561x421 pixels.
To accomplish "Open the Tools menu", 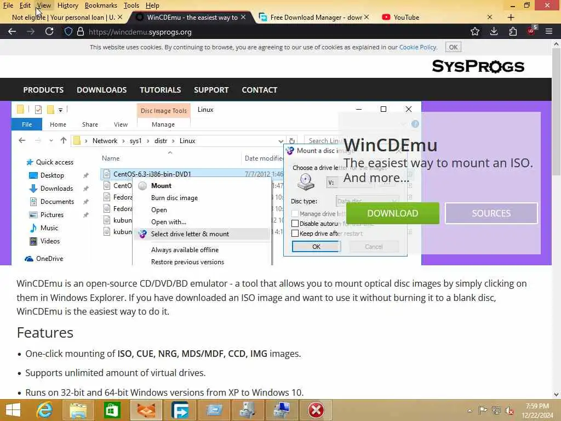I will tap(131, 5).
